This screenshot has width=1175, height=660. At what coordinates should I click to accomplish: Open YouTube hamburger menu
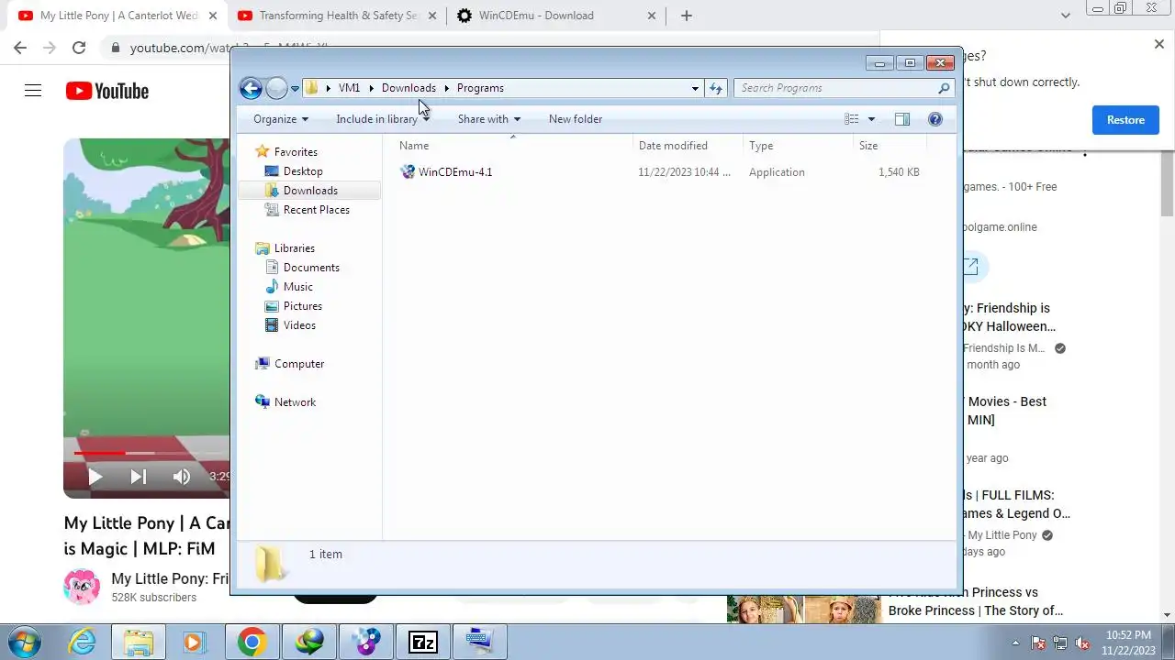(x=33, y=91)
